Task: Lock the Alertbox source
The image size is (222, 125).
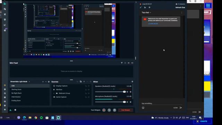Action: (x=86, y=90)
